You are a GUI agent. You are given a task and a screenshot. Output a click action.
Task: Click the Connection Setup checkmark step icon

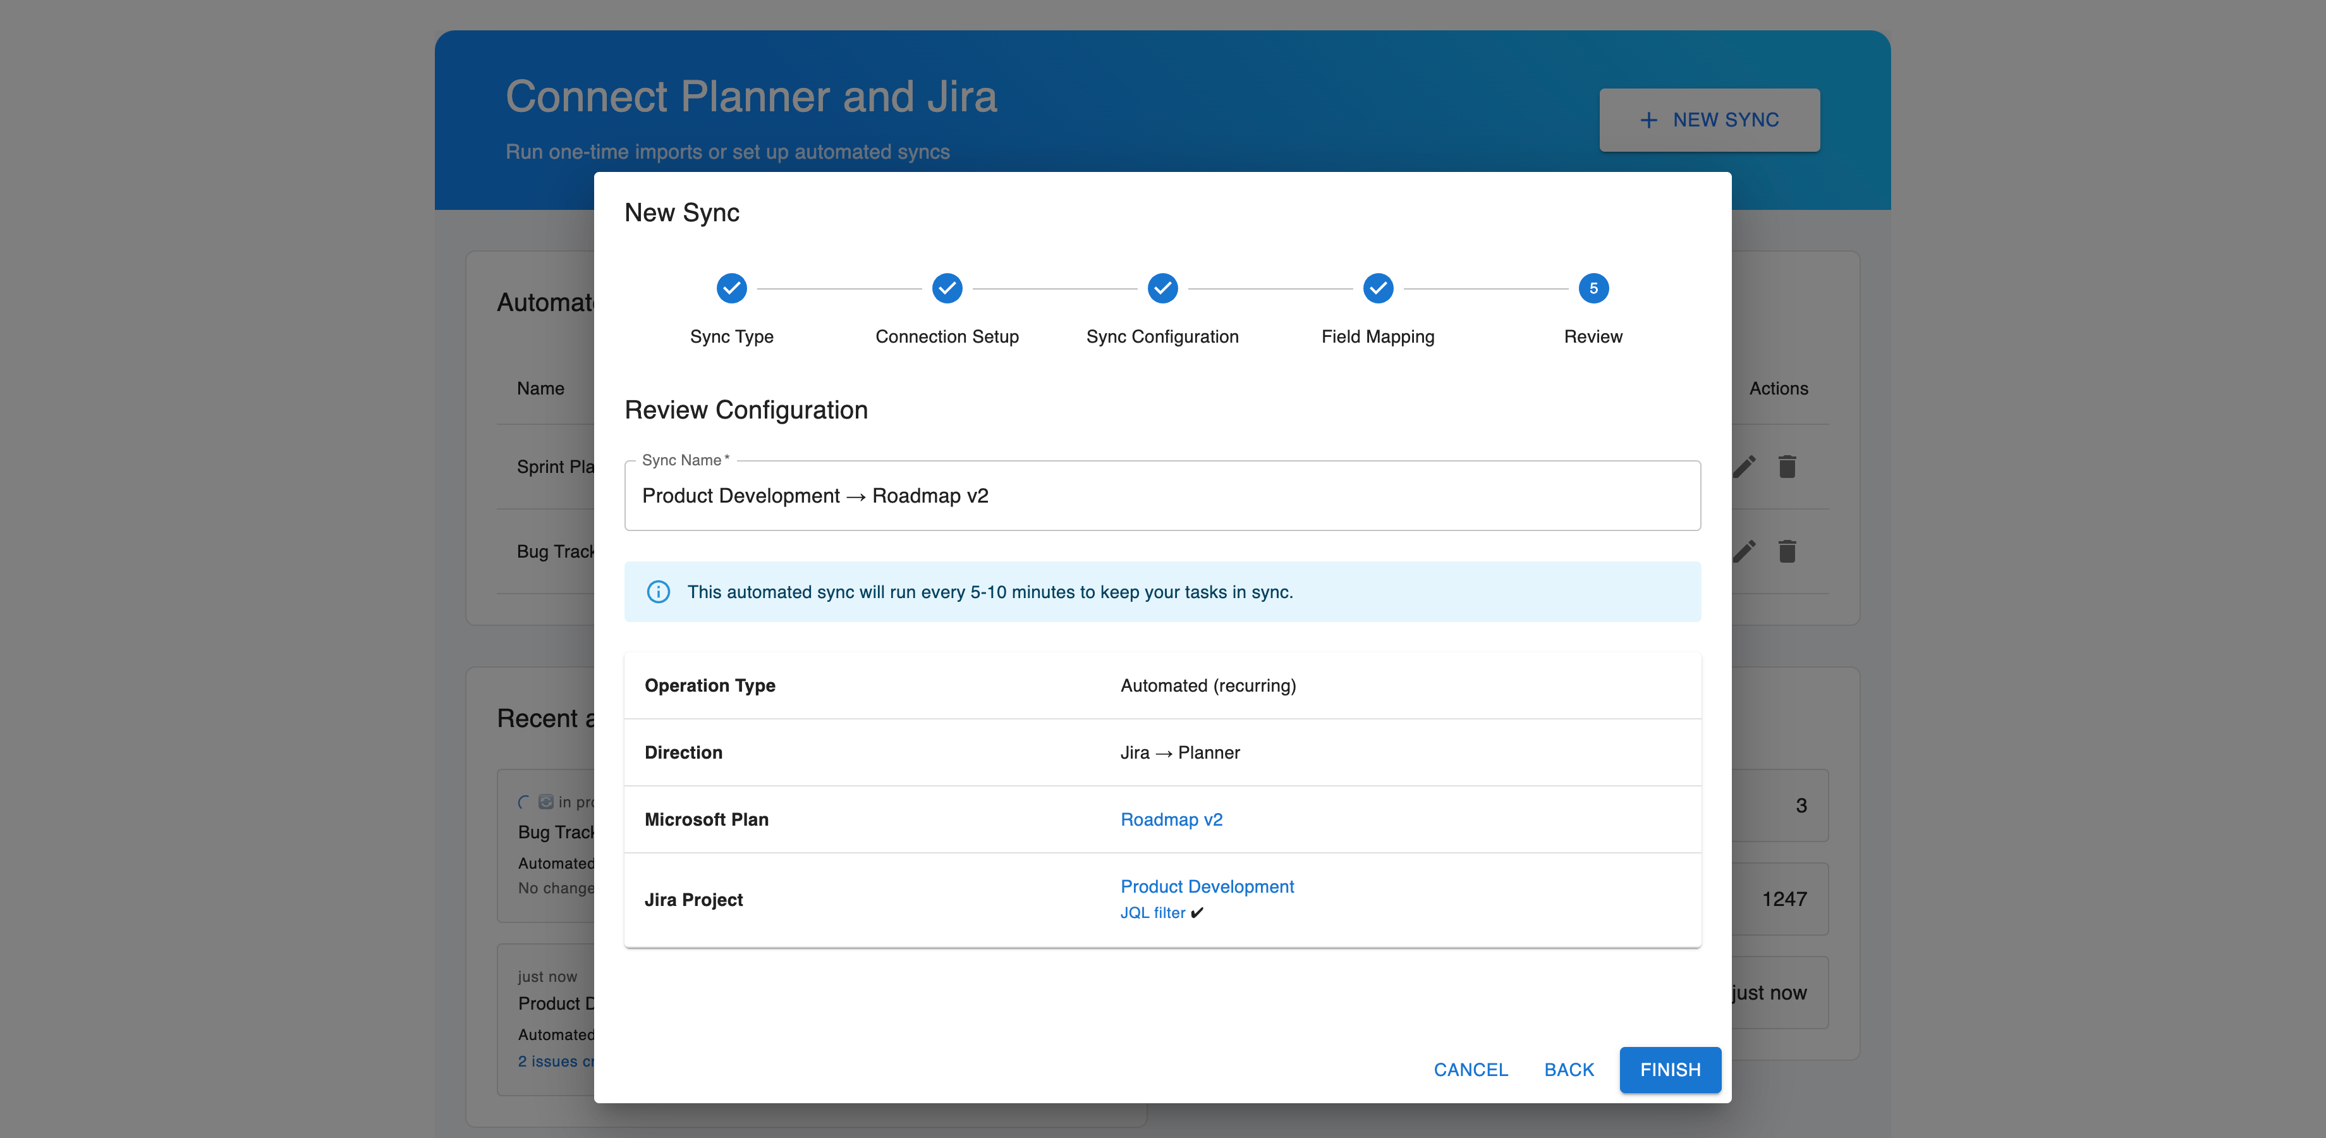[x=946, y=288]
